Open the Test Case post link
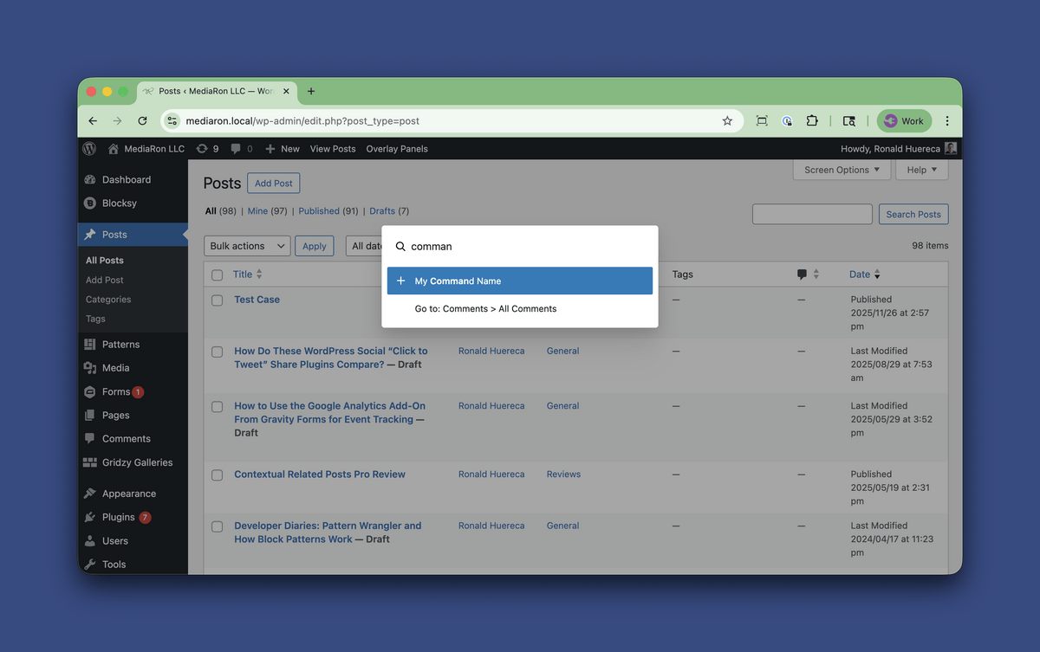This screenshot has height=652, width=1040. pyautogui.click(x=257, y=300)
